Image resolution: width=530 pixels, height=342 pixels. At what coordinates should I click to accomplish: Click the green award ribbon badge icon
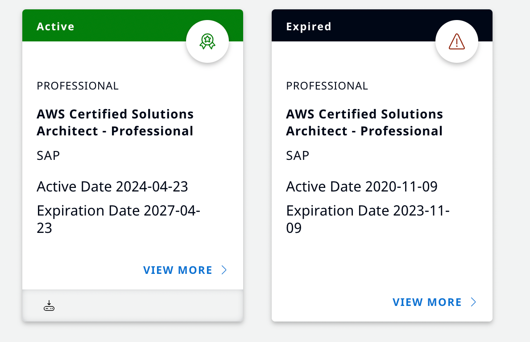pos(207,42)
